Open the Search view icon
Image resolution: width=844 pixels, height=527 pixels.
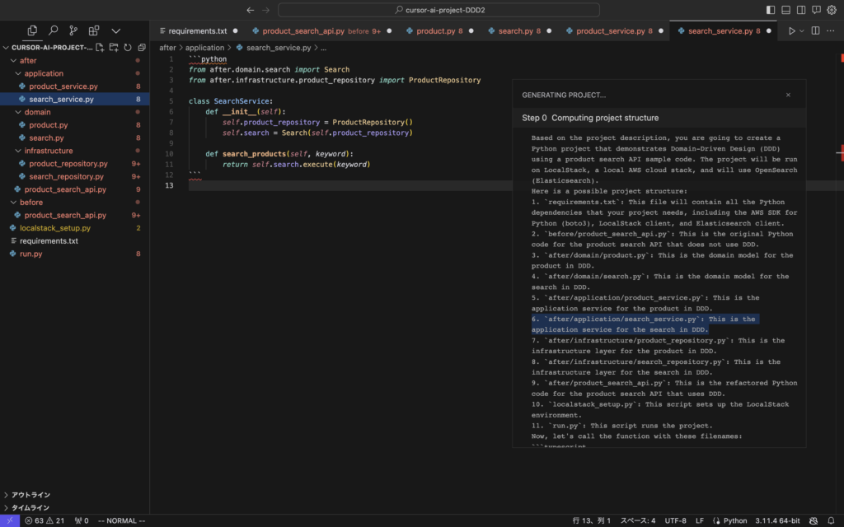coord(53,30)
